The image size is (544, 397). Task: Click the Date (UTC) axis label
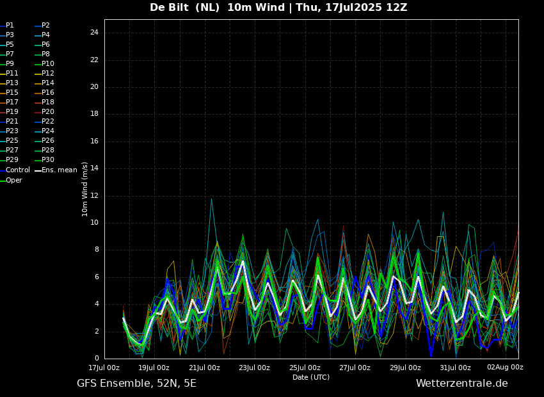click(311, 377)
